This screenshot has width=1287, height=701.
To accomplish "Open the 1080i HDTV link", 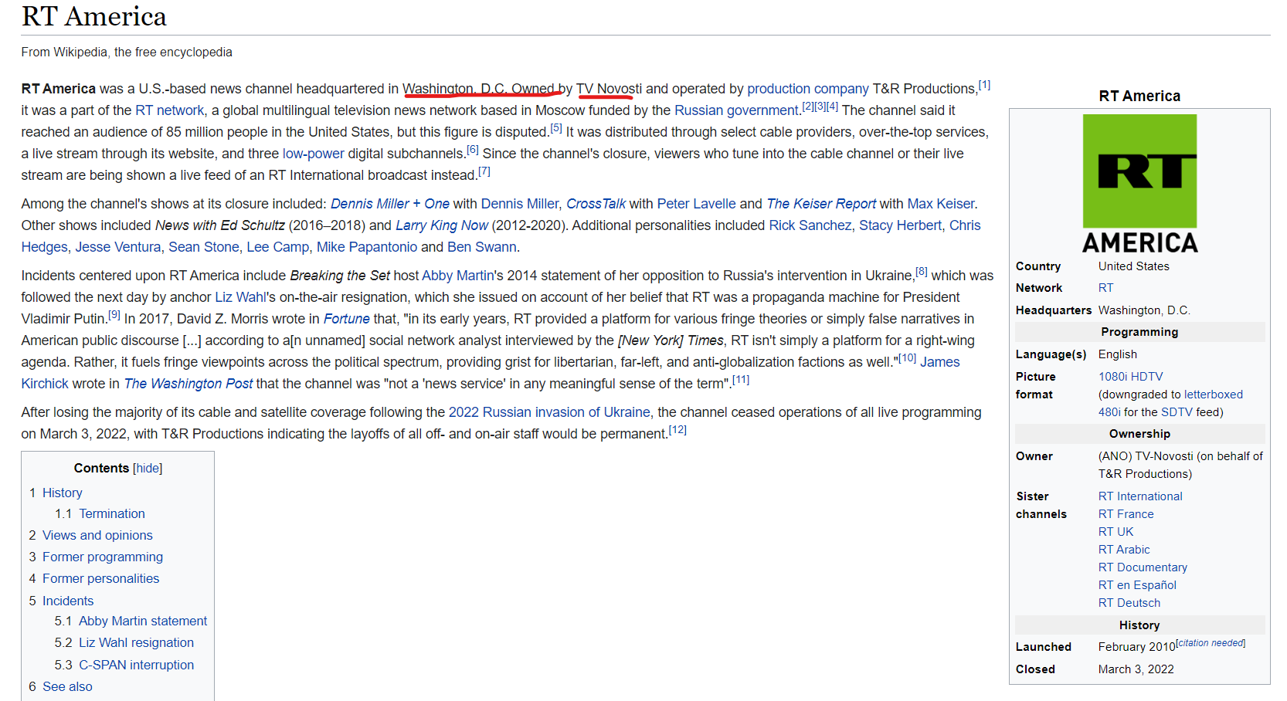I will point(1131,377).
